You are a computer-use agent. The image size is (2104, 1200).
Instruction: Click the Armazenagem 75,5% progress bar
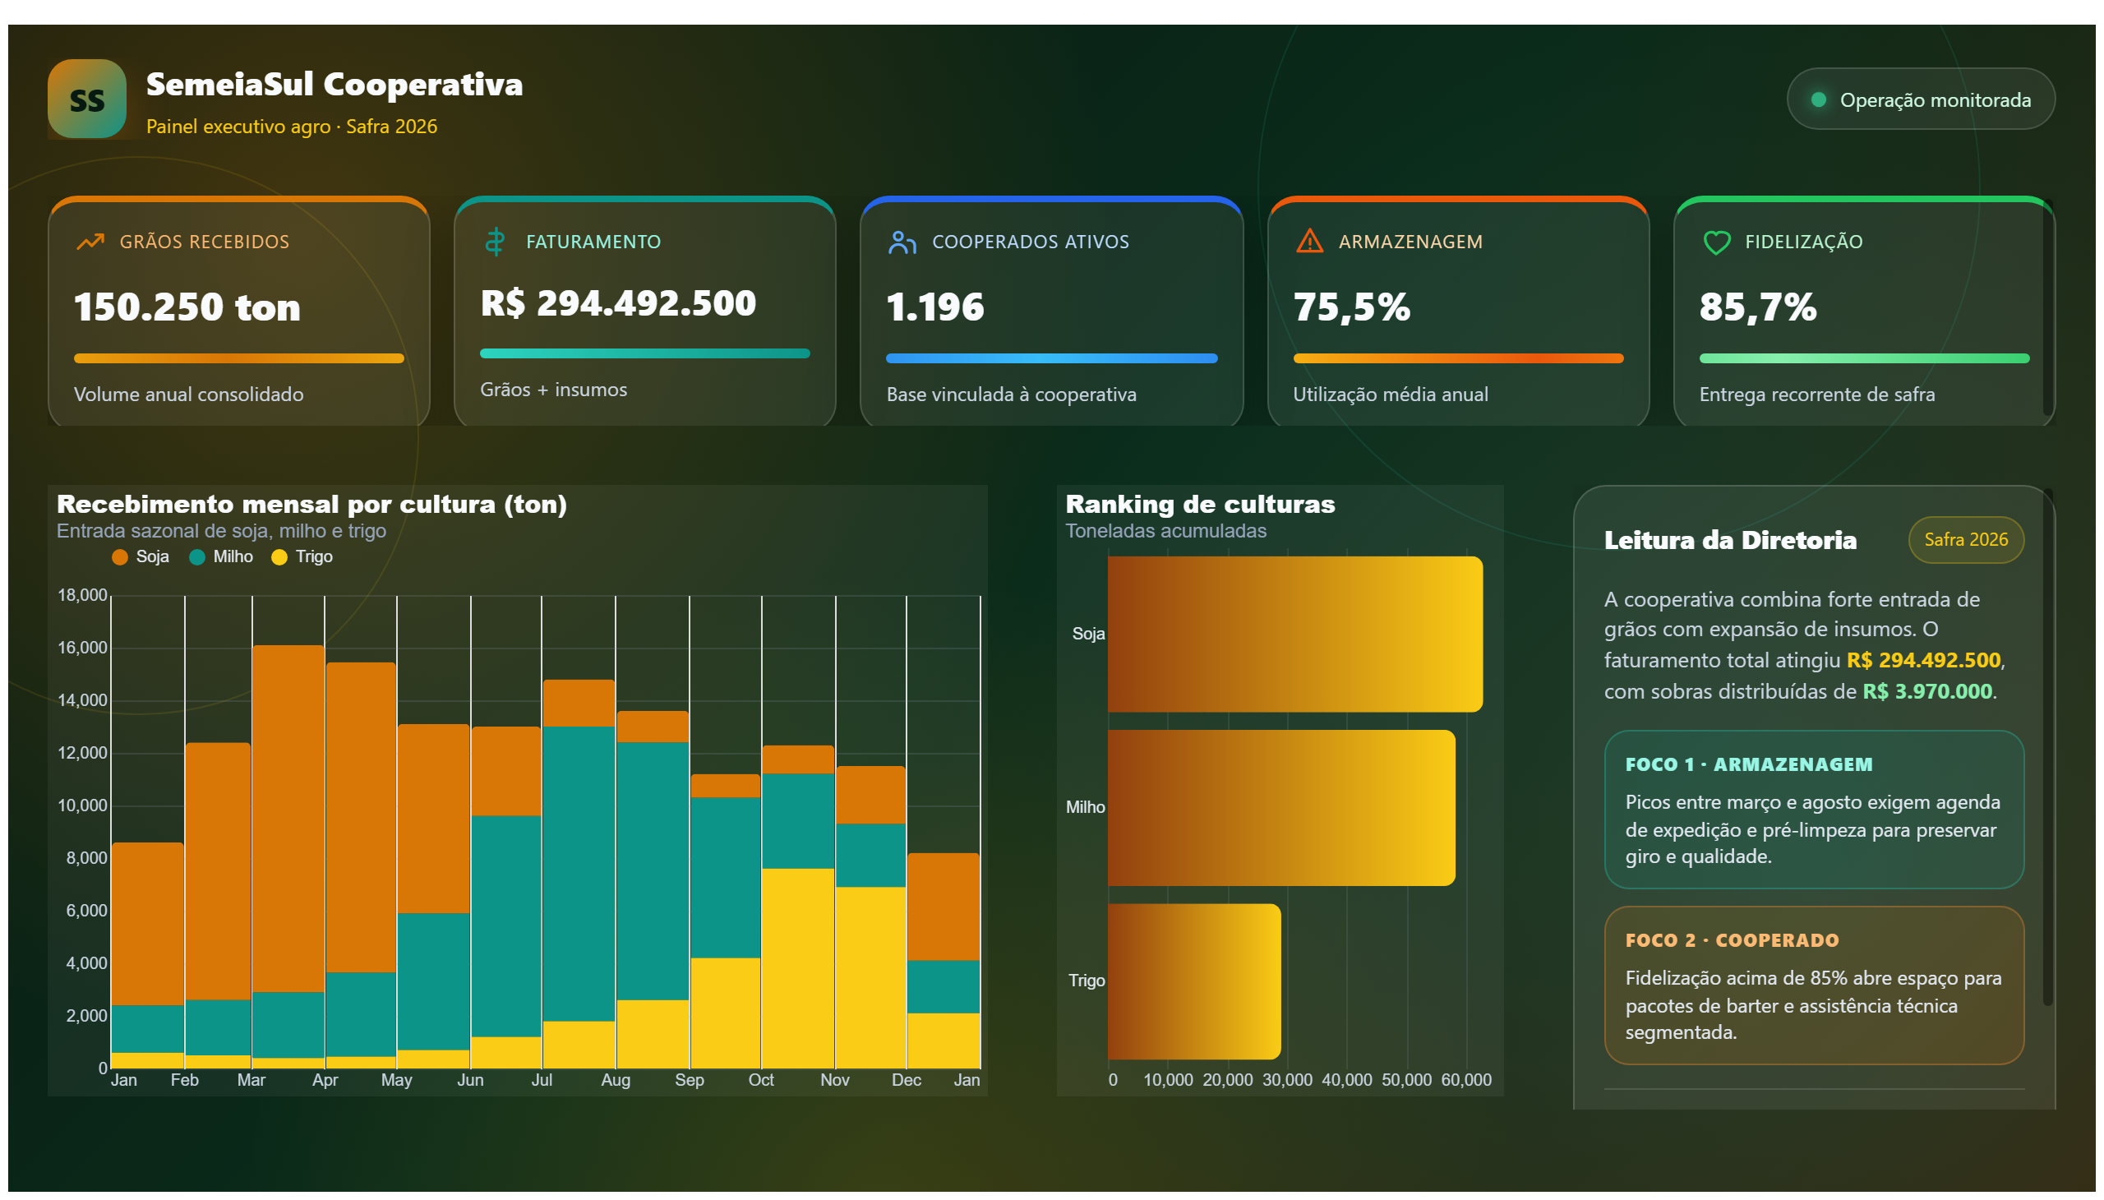tap(1457, 358)
